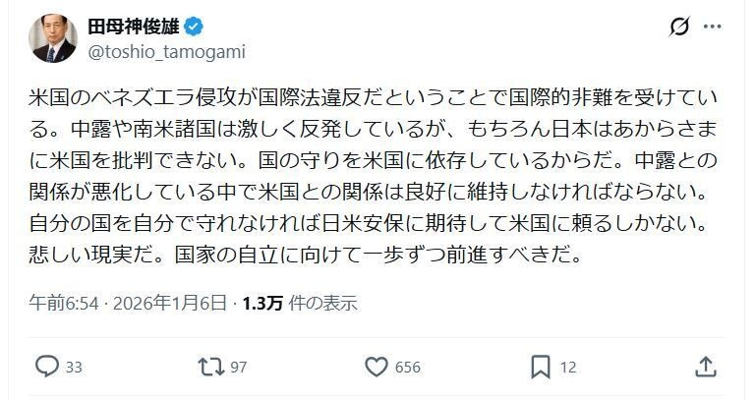Bookmark the post with the bookmark icon
This screenshot has height=400, width=755.
pyautogui.click(x=540, y=367)
